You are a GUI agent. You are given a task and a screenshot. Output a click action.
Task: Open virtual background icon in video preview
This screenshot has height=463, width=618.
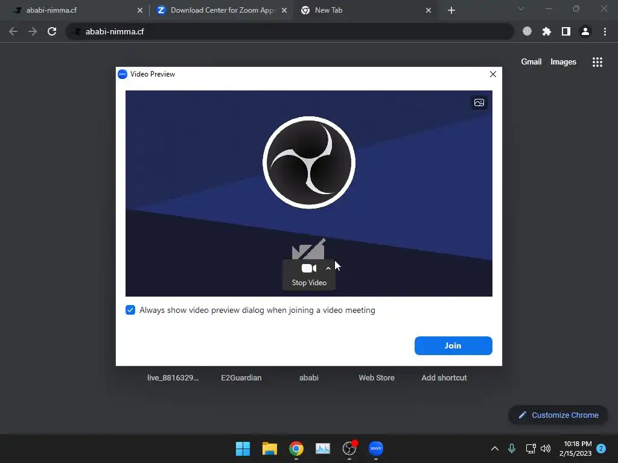(x=479, y=102)
